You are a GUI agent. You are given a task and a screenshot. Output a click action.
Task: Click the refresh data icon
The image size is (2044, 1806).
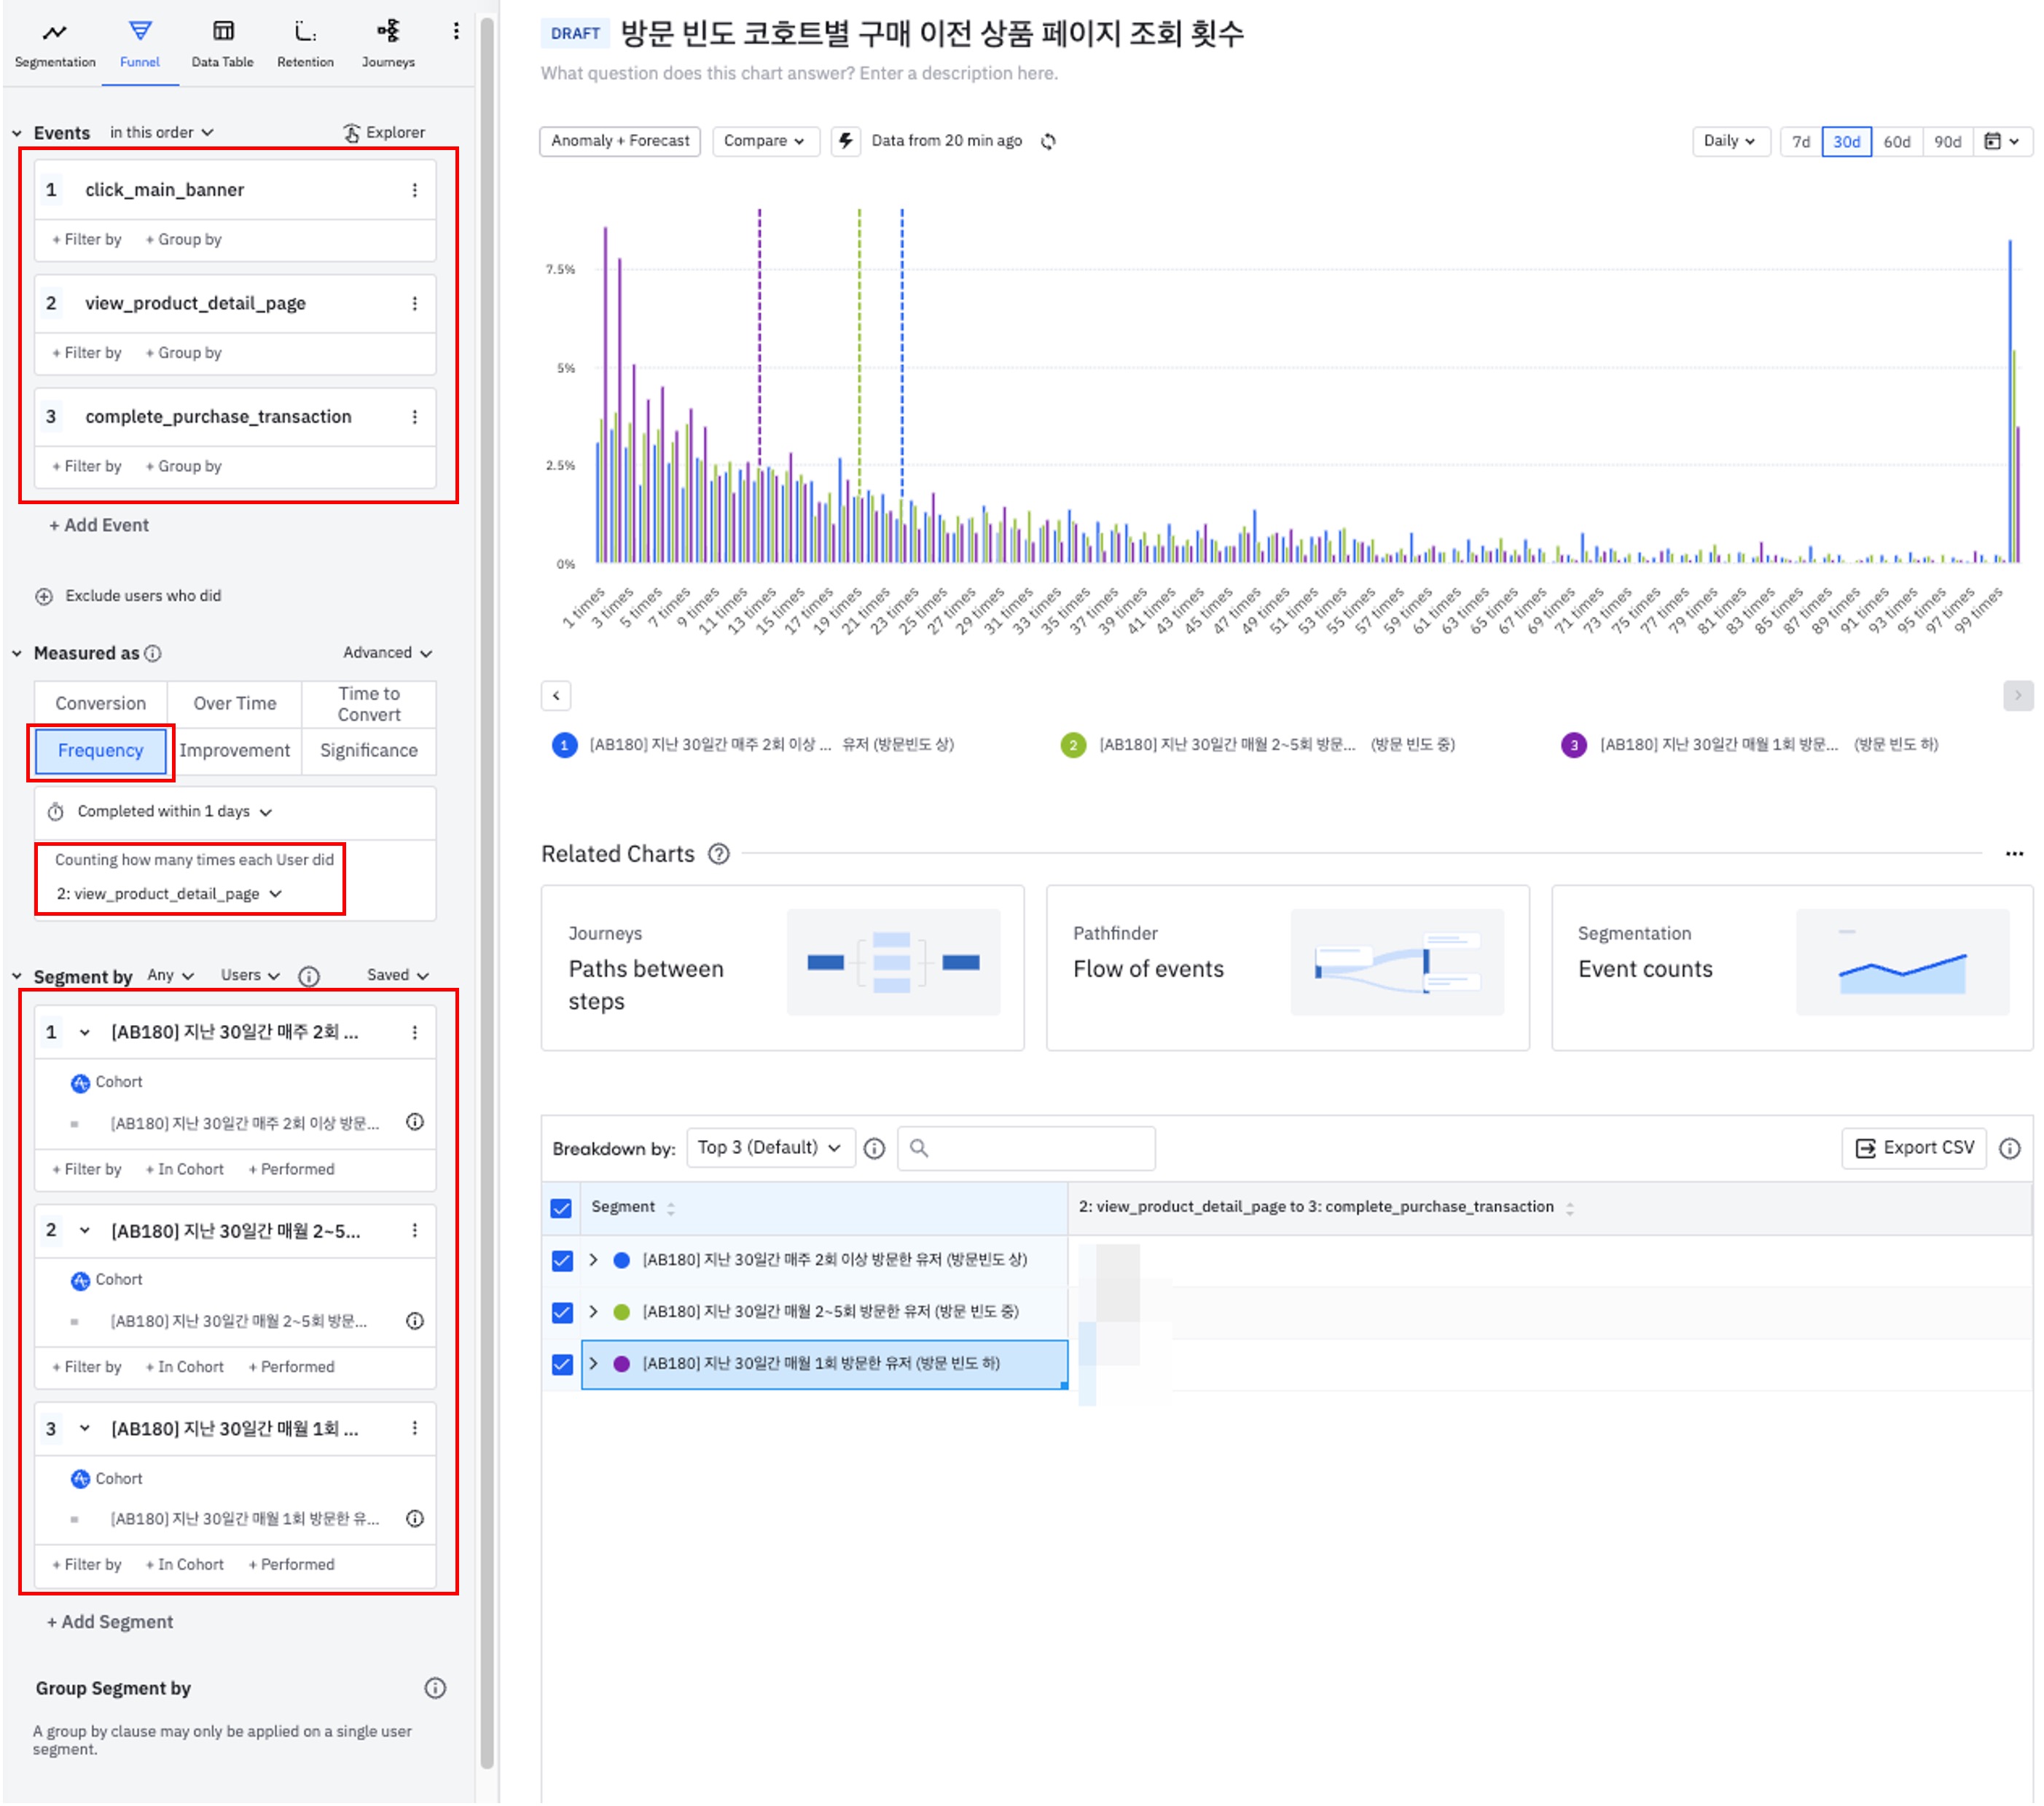click(1048, 141)
